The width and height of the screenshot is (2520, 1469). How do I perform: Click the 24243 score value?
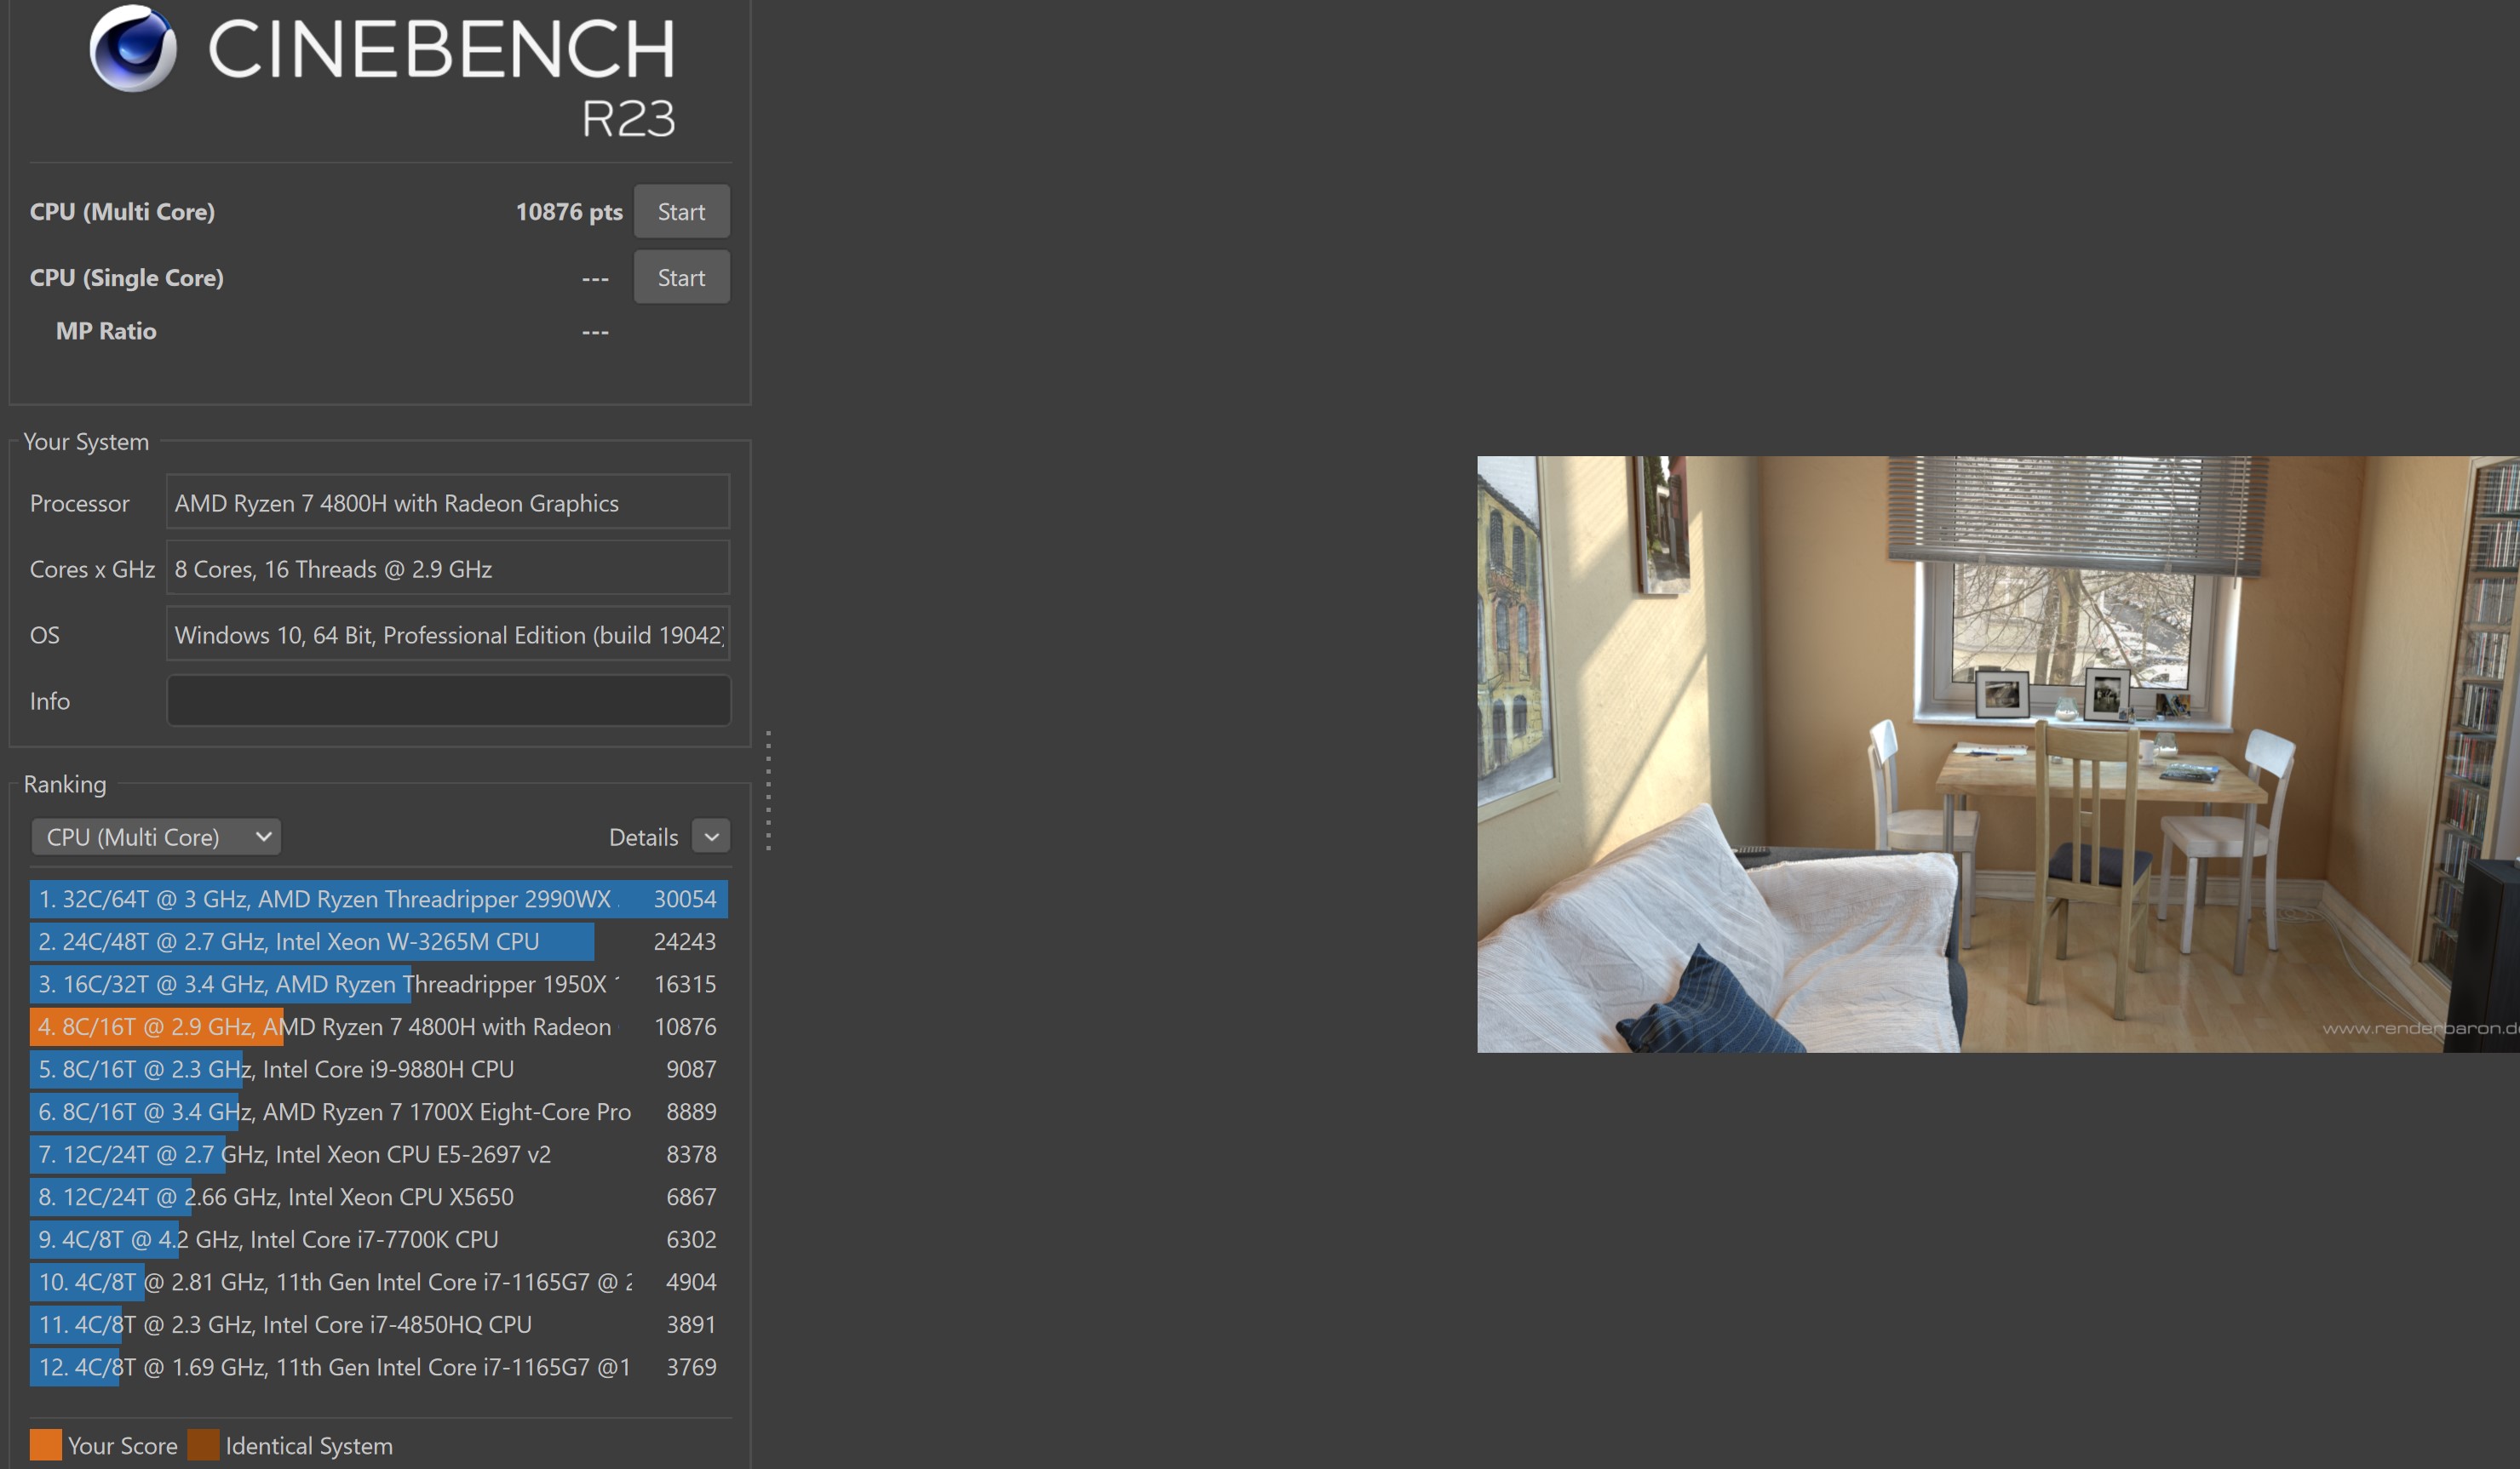click(685, 941)
